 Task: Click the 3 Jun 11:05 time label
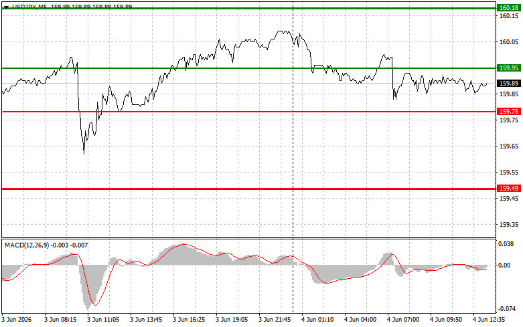pyautogui.click(x=103, y=320)
